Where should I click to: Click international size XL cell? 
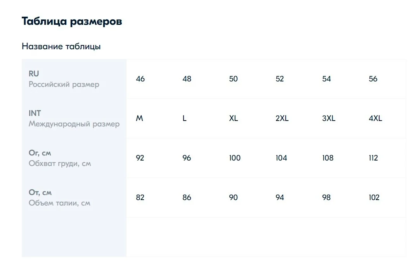pos(243,119)
